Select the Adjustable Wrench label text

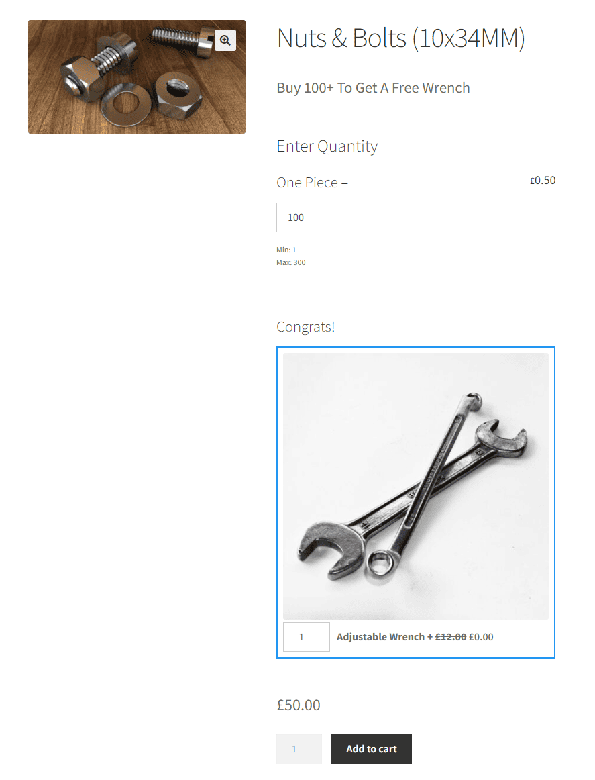point(380,637)
